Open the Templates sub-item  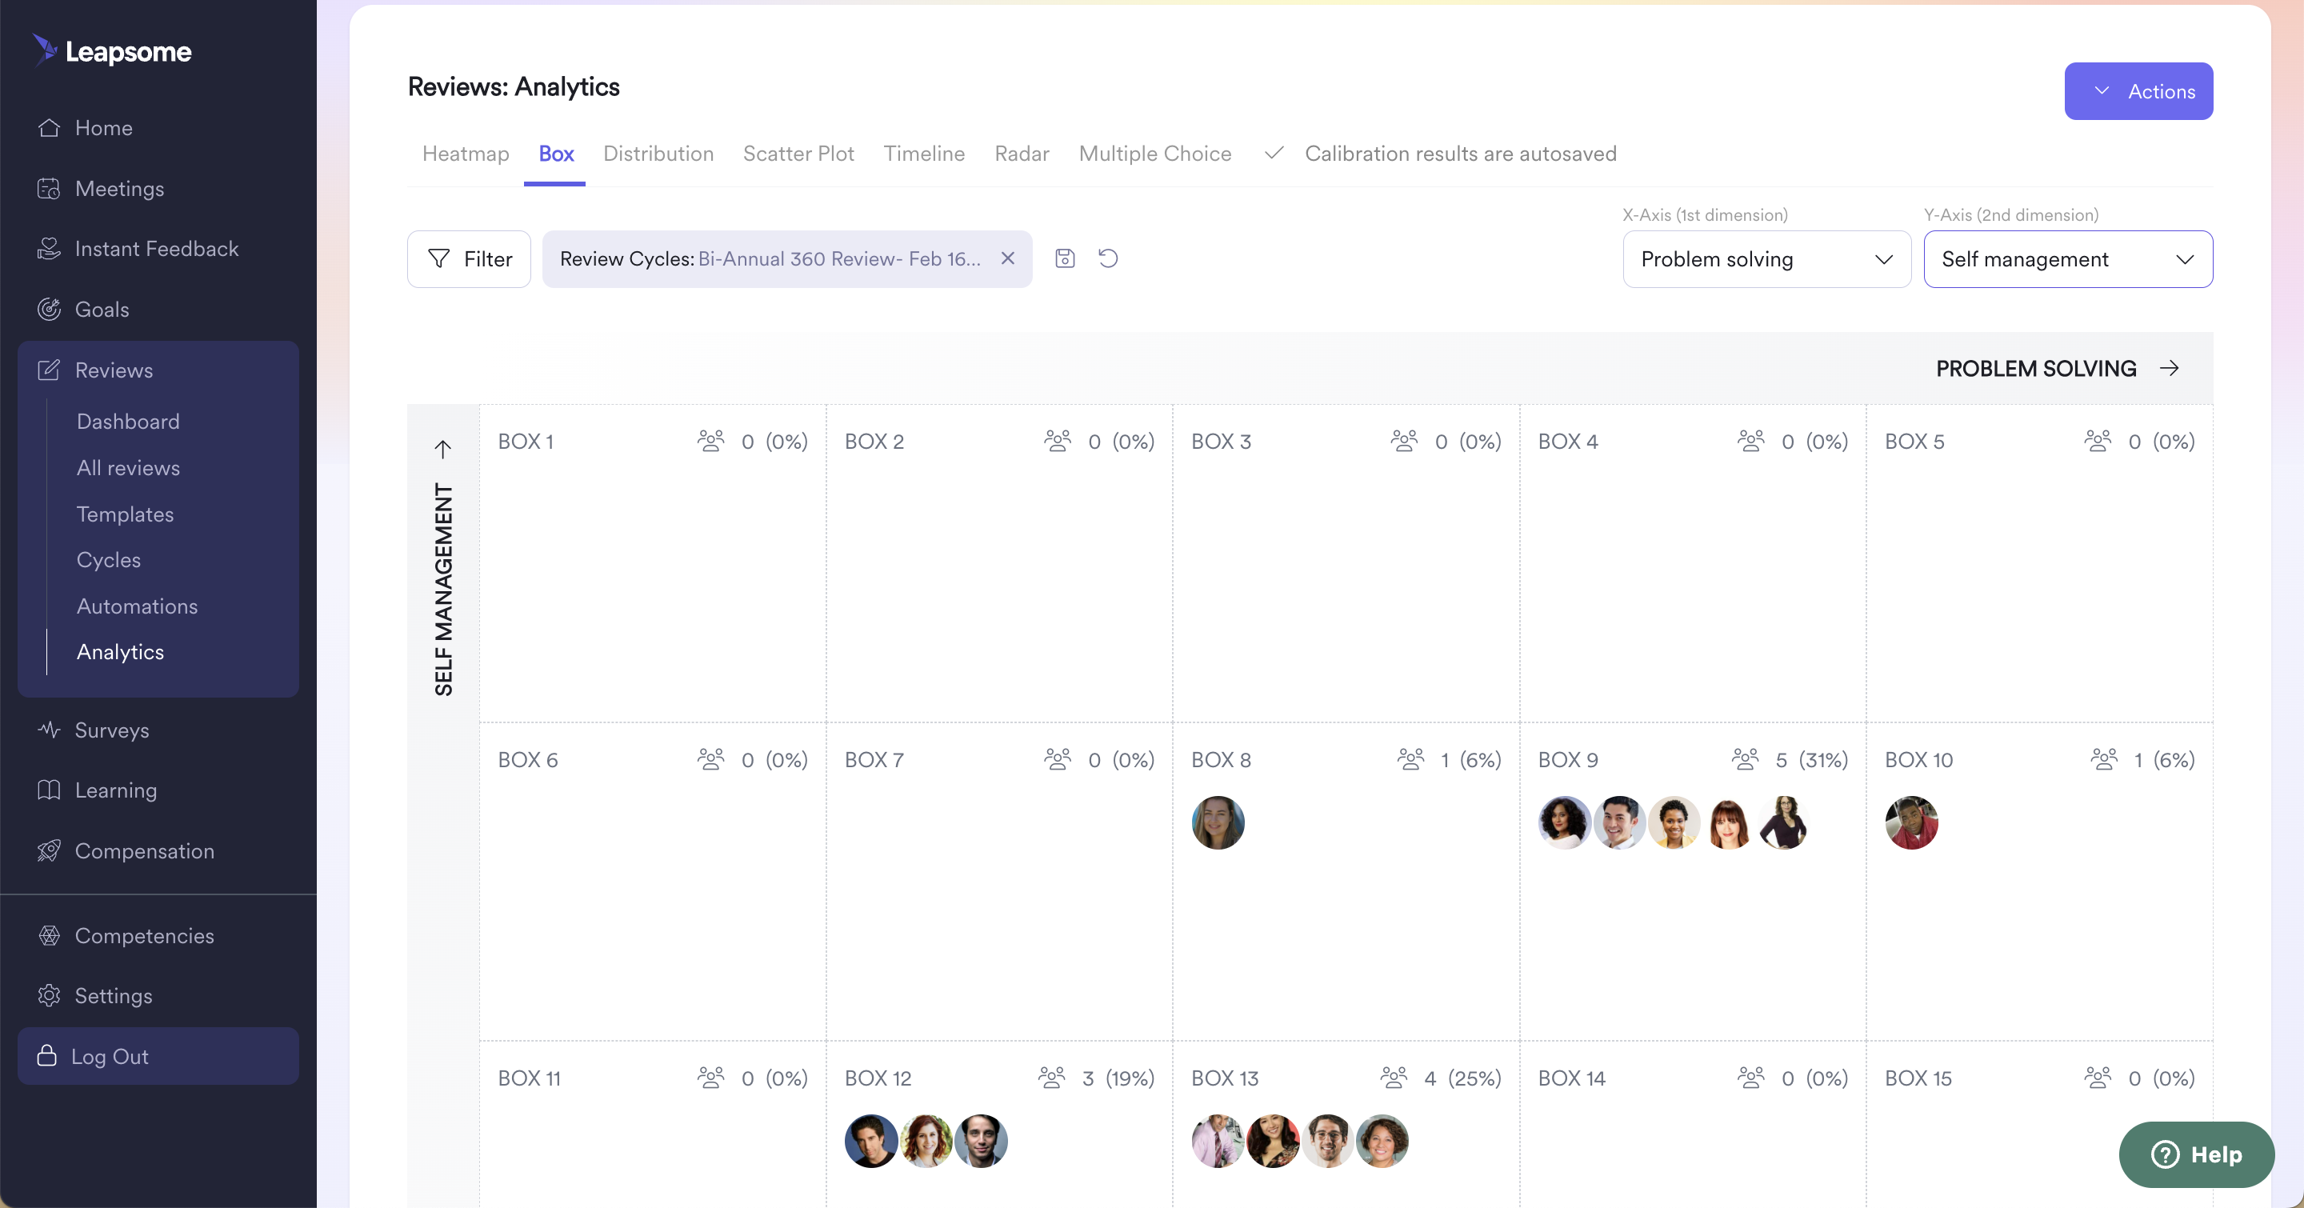(x=126, y=514)
